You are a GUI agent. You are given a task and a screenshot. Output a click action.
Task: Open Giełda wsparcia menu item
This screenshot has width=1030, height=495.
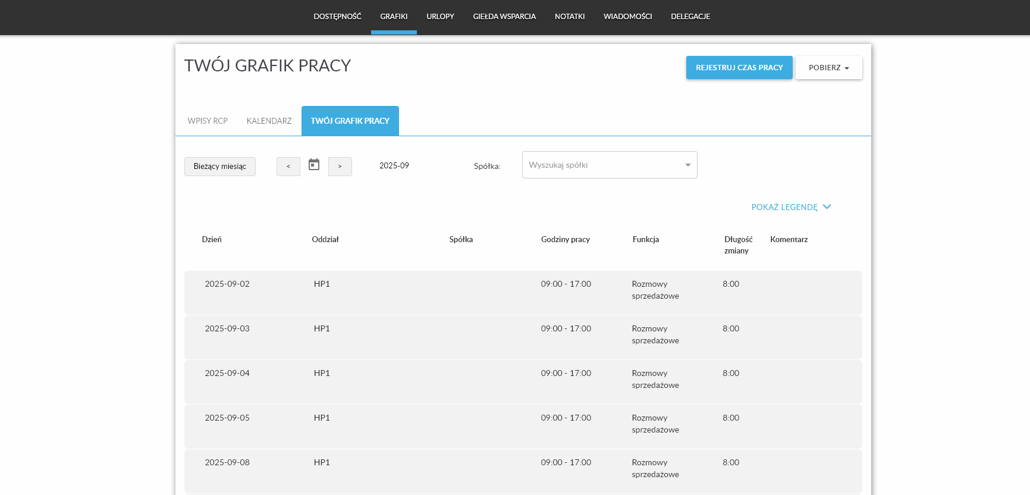[x=504, y=17]
